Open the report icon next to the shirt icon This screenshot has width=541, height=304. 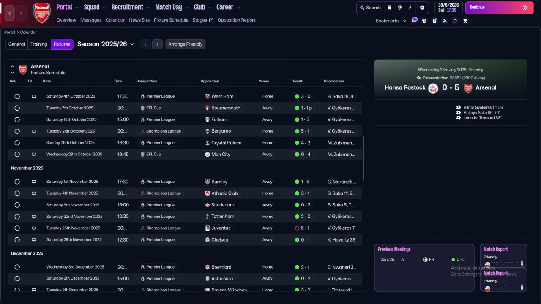point(434,21)
